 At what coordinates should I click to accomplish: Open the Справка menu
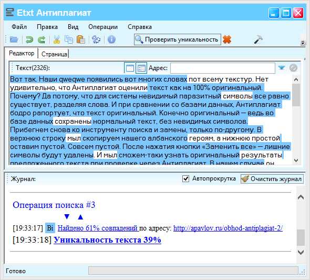pyautogui.click(x=140, y=27)
